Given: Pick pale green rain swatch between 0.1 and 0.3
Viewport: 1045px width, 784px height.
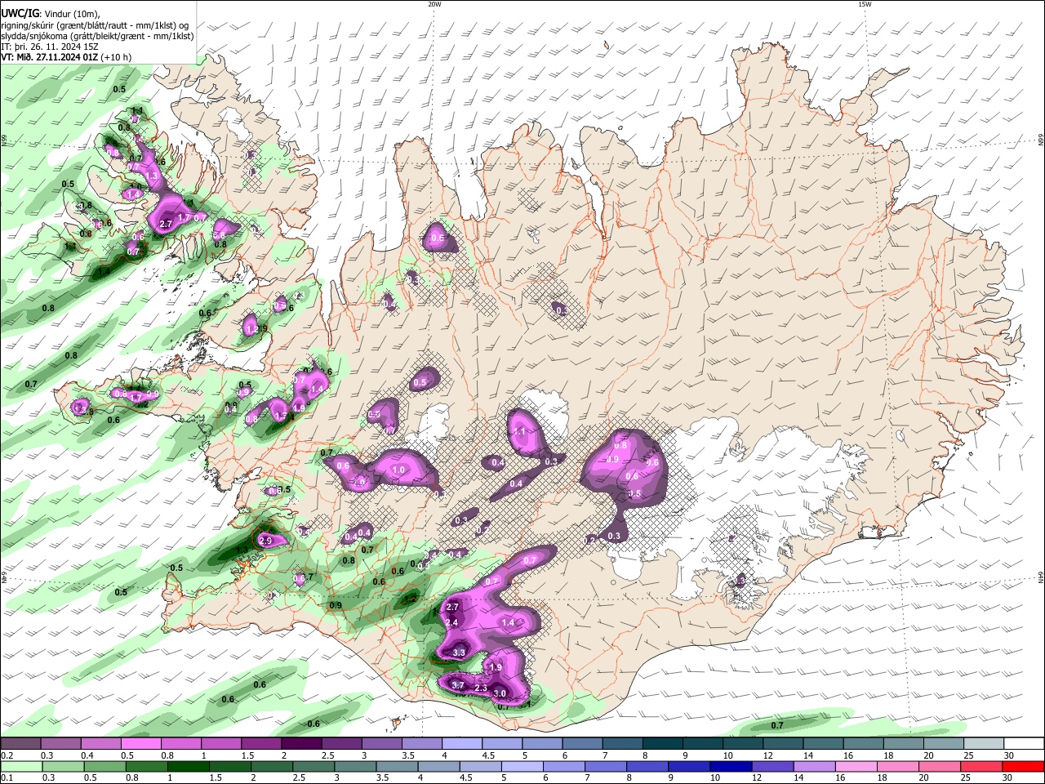Looking at the screenshot, I should click(20, 766).
